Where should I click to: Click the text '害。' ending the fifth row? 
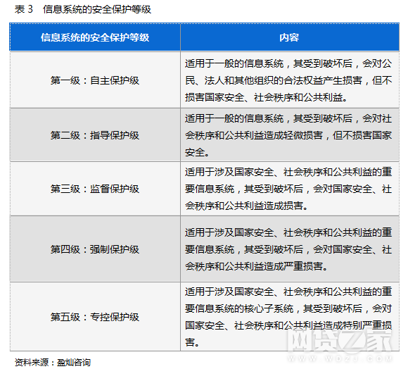(x=192, y=342)
